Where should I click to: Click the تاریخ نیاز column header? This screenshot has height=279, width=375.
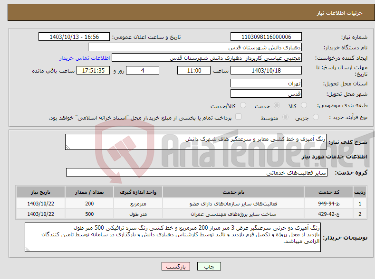pyautogui.click(x=41, y=192)
